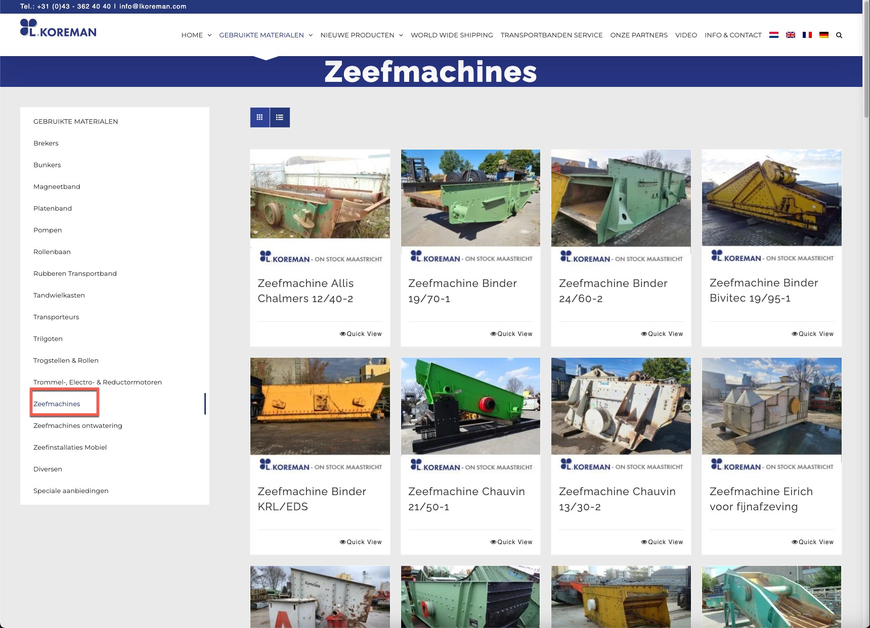Expand the Gebruikte Materialen dropdown chevron
Screen dimensions: 870x628
pyautogui.click(x=311, y=35)
